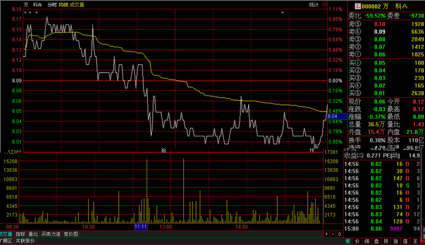Click the small square icon beside 统计
Viewport: 425px width, 245px height.
point(324,5)
